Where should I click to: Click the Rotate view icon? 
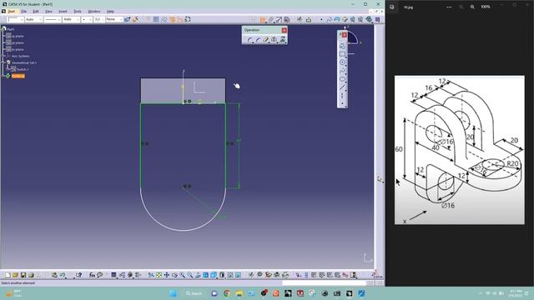pos(174,275)
